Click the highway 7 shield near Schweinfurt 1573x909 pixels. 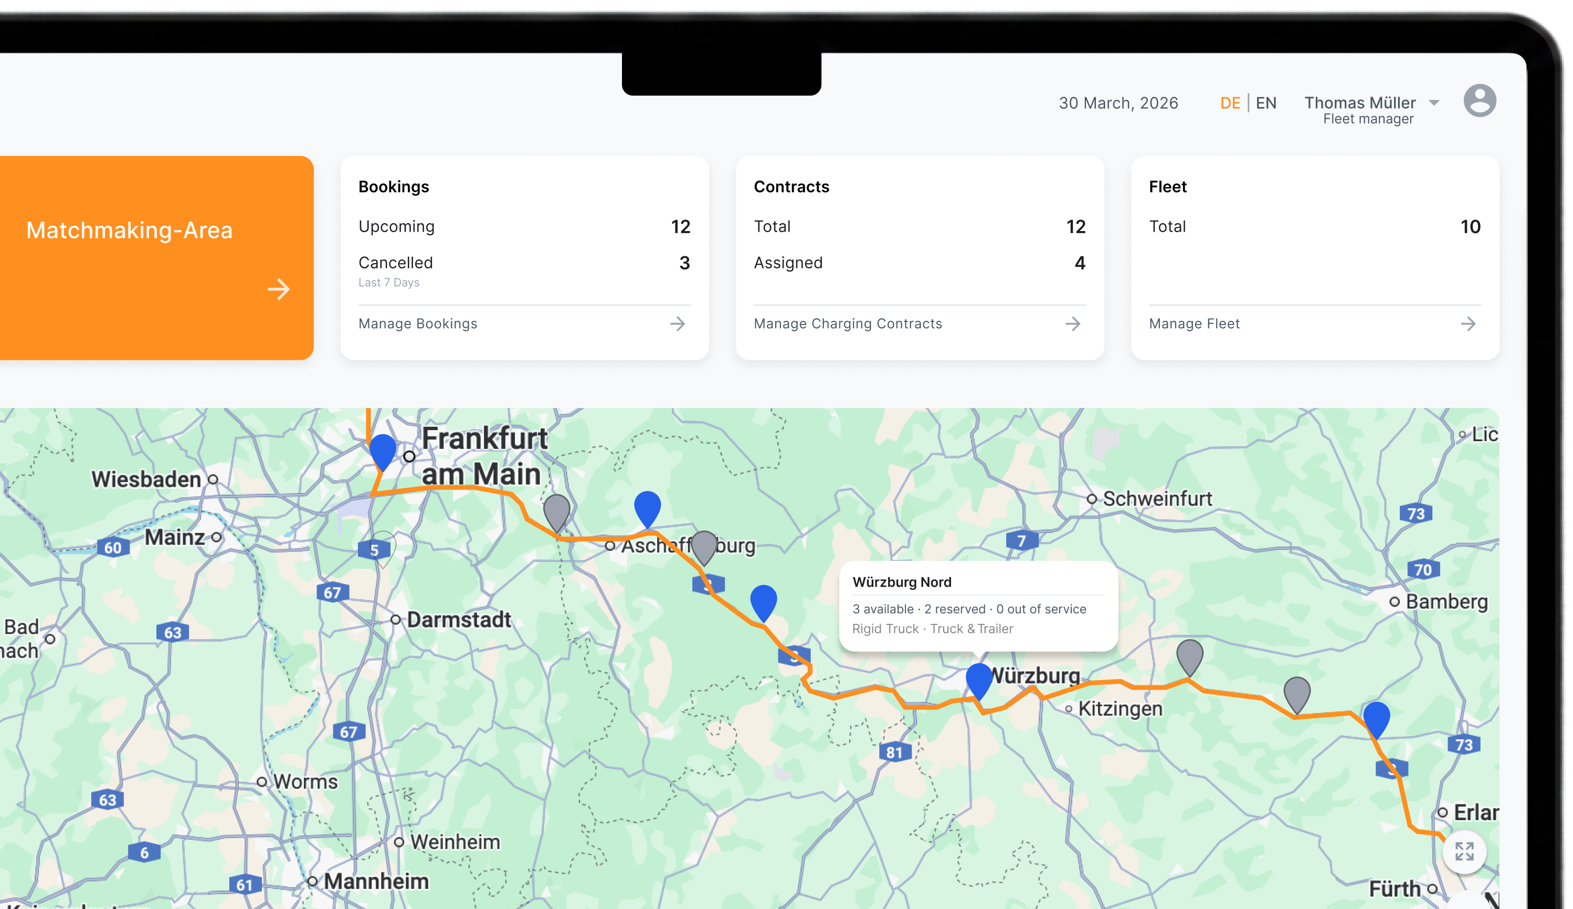click(x=1021, y=540)
